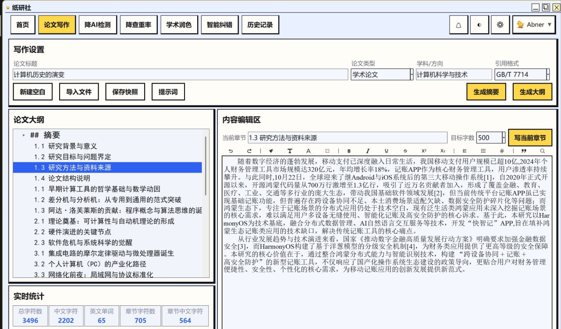This screenshot has width=561, height=329.
Task: Apply italic formatting in editor toolbar
Action: point(367,151)
